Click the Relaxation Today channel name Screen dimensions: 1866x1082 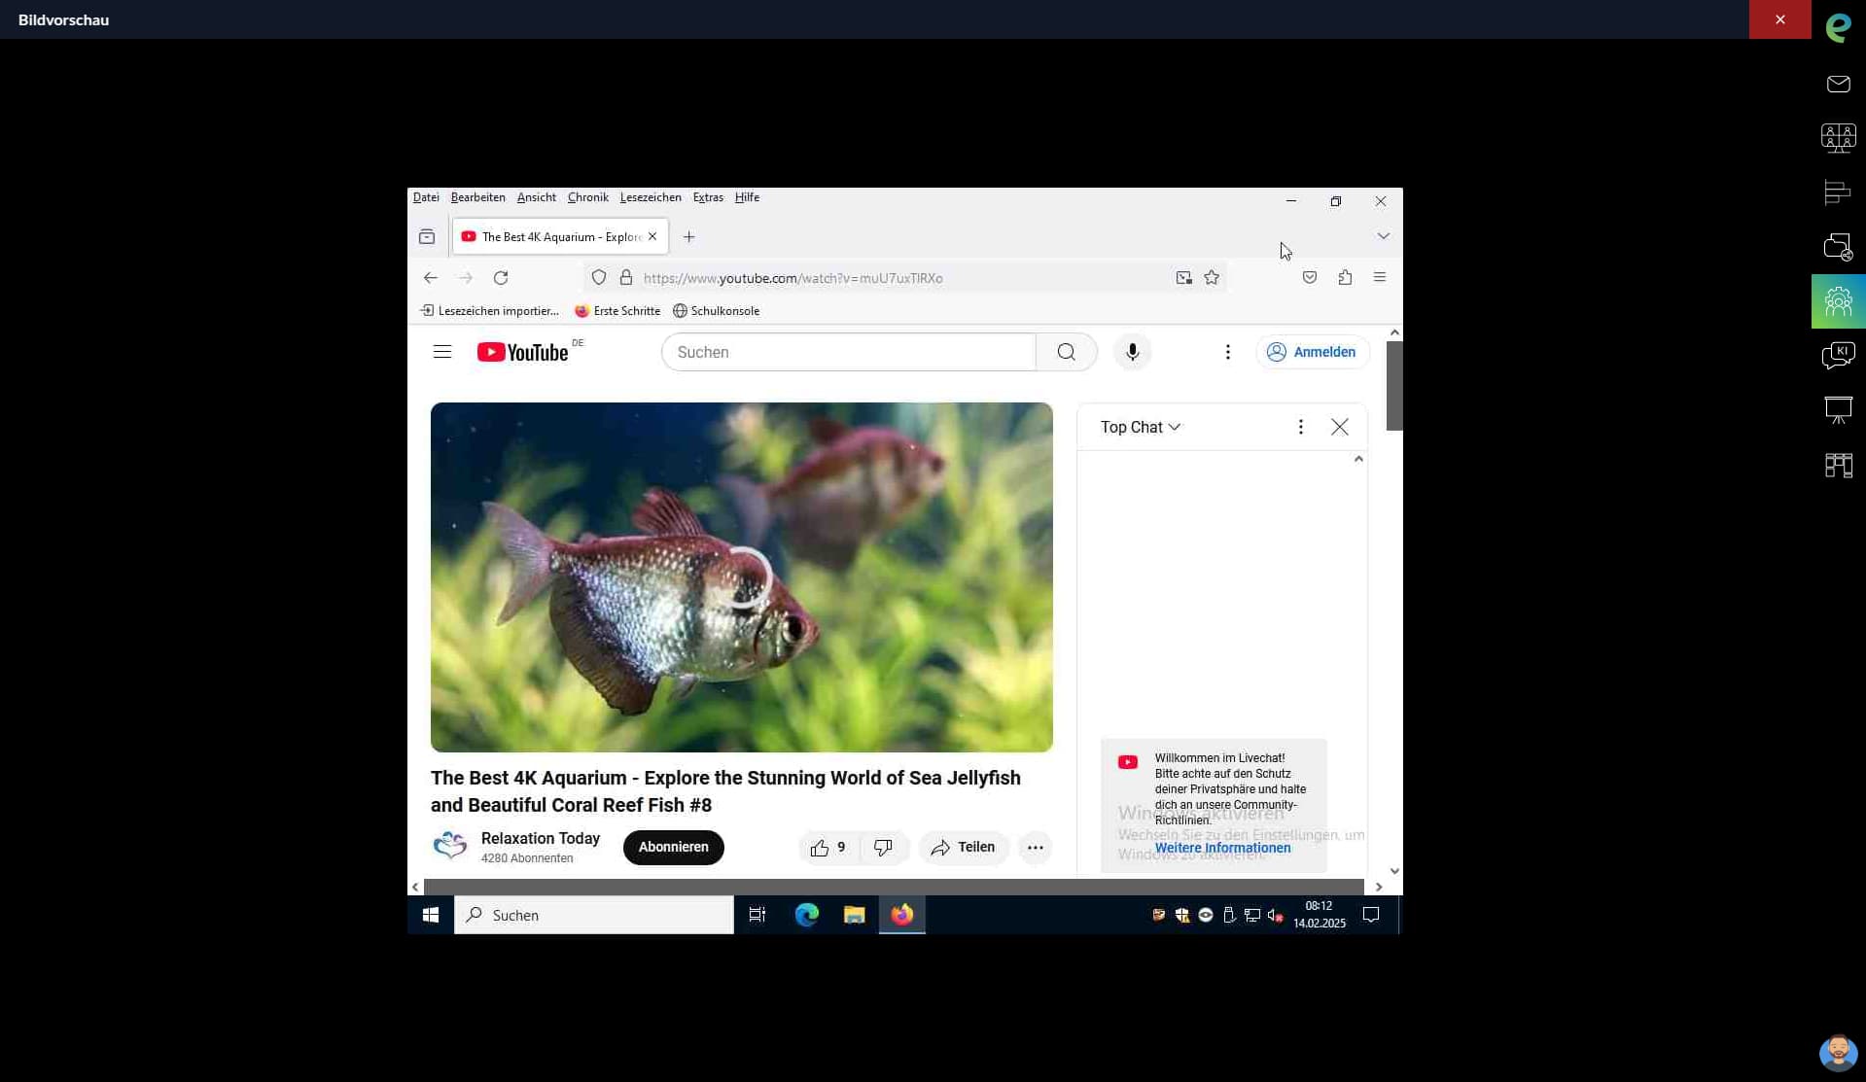[x=541, y=838]
